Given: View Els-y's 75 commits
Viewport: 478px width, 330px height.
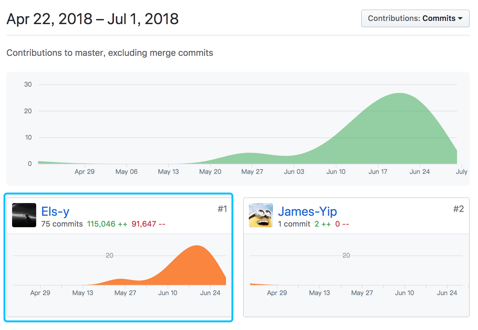Looking at the screenshot, I should point(62,224).
